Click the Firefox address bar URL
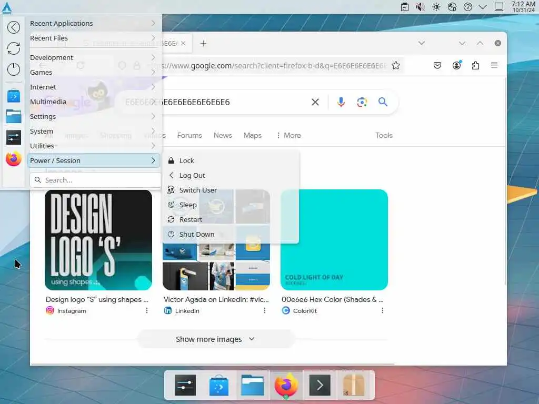 275,66
